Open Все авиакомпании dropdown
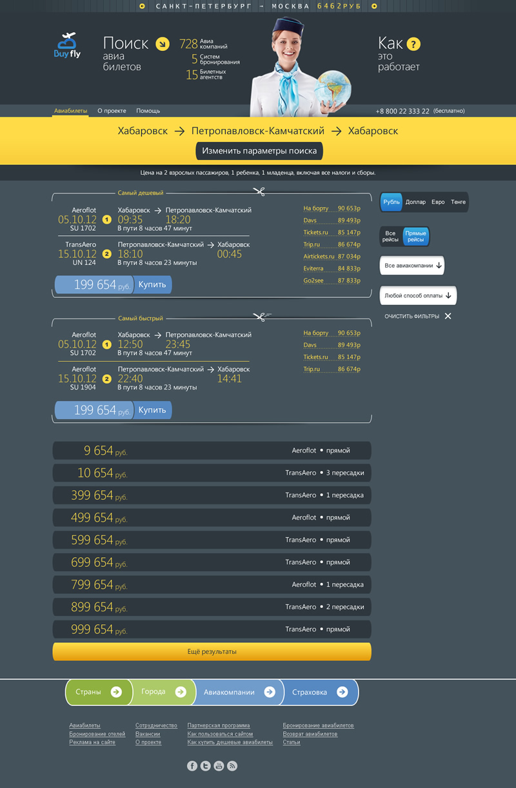 (x=412, y=265)
